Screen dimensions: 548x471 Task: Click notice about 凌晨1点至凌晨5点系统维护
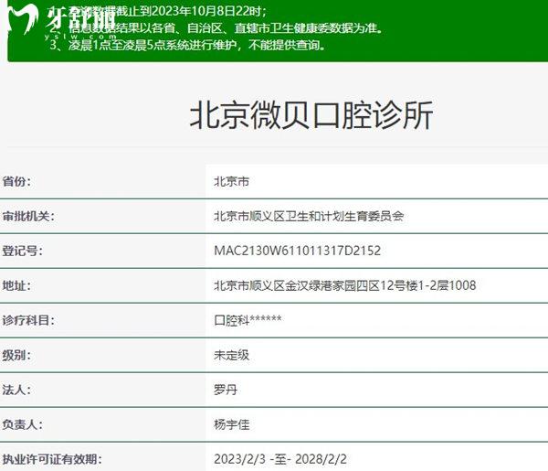[x=187, y=45]
